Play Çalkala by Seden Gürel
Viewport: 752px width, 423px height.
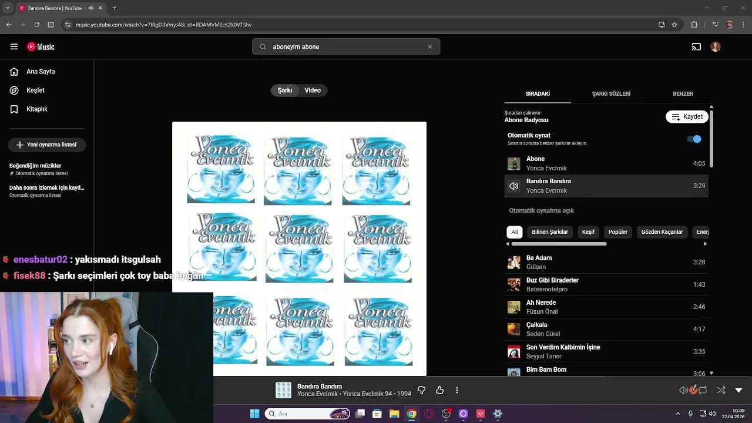pos(606,329)
